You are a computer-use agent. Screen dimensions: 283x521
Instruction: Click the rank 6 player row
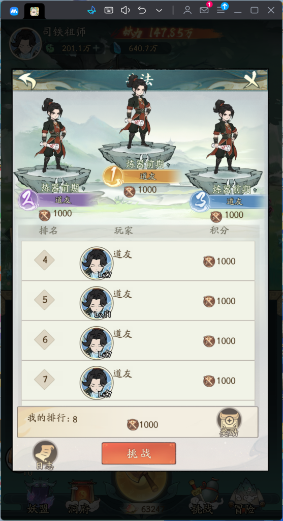pyautogui.click(x=138, y=340)
